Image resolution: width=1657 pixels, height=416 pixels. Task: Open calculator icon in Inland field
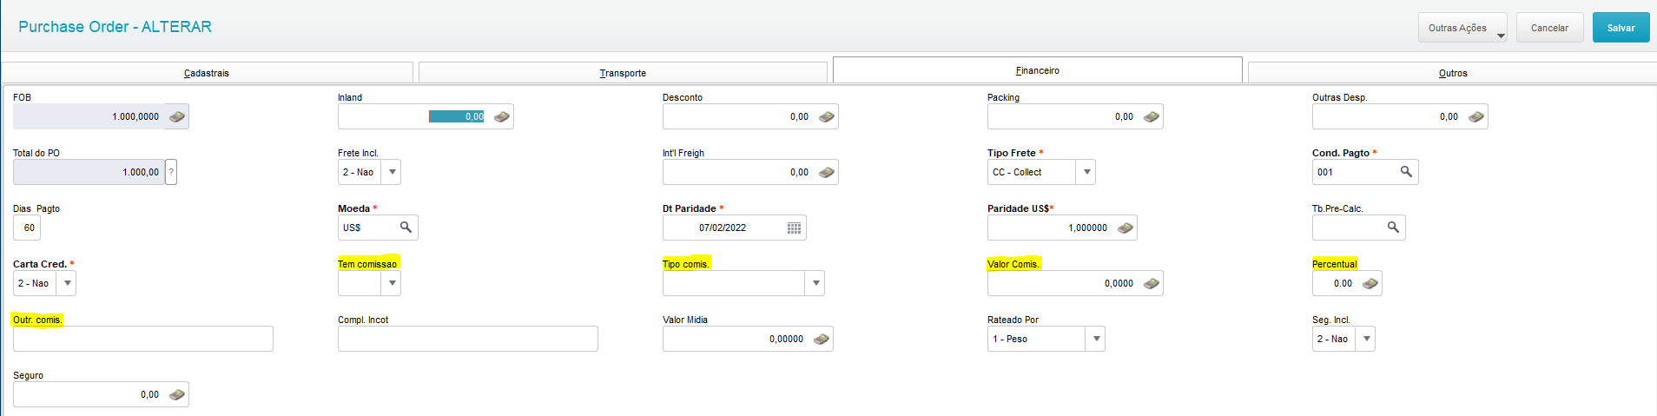pos(502,116)
